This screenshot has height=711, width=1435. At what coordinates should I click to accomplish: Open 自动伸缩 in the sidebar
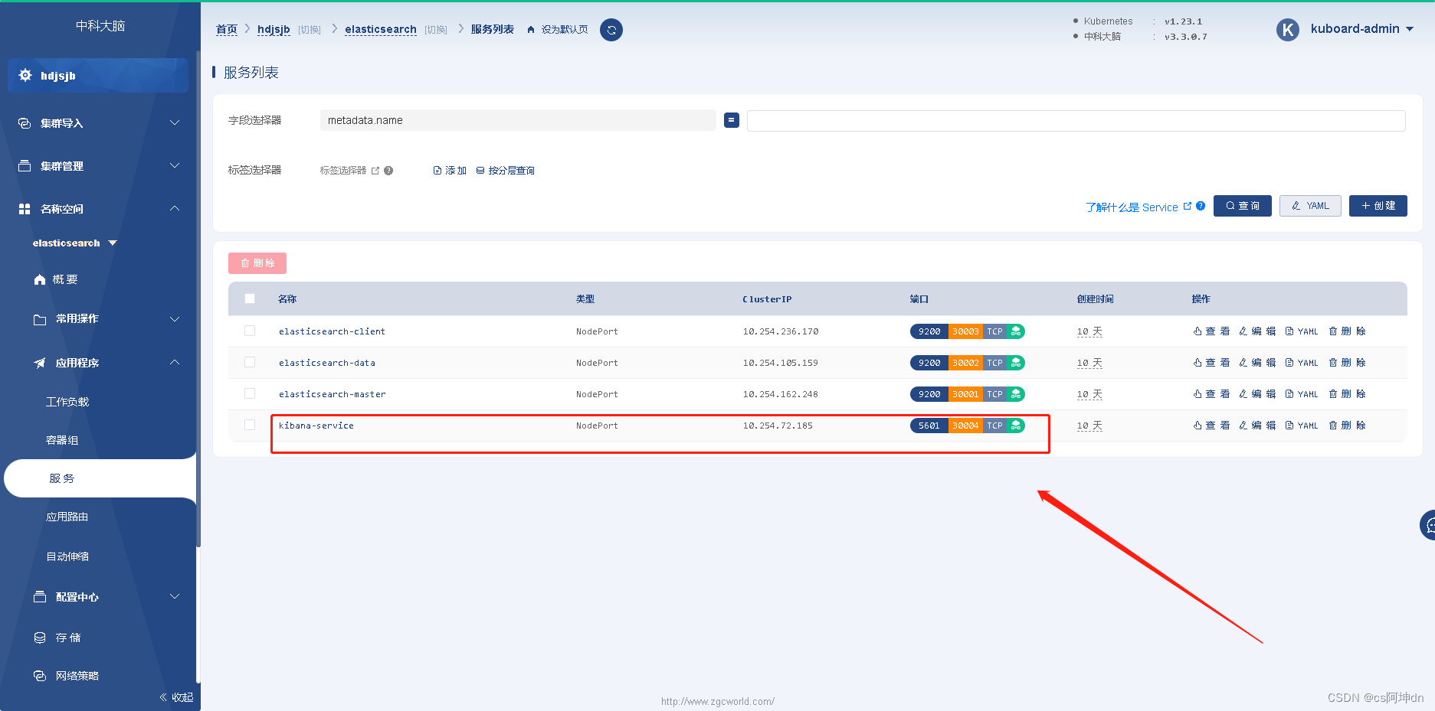(67, 556)
